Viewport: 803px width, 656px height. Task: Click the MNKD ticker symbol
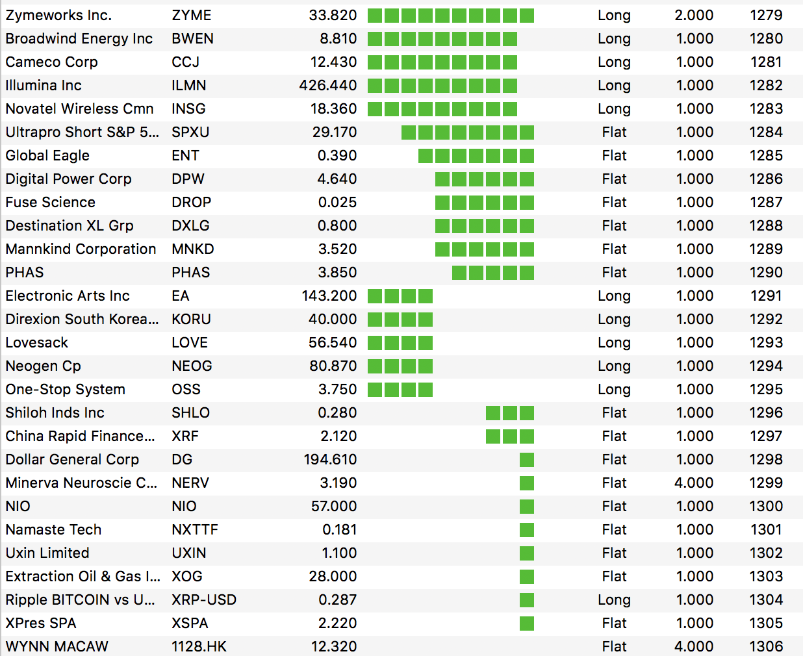tap(193, 249)
